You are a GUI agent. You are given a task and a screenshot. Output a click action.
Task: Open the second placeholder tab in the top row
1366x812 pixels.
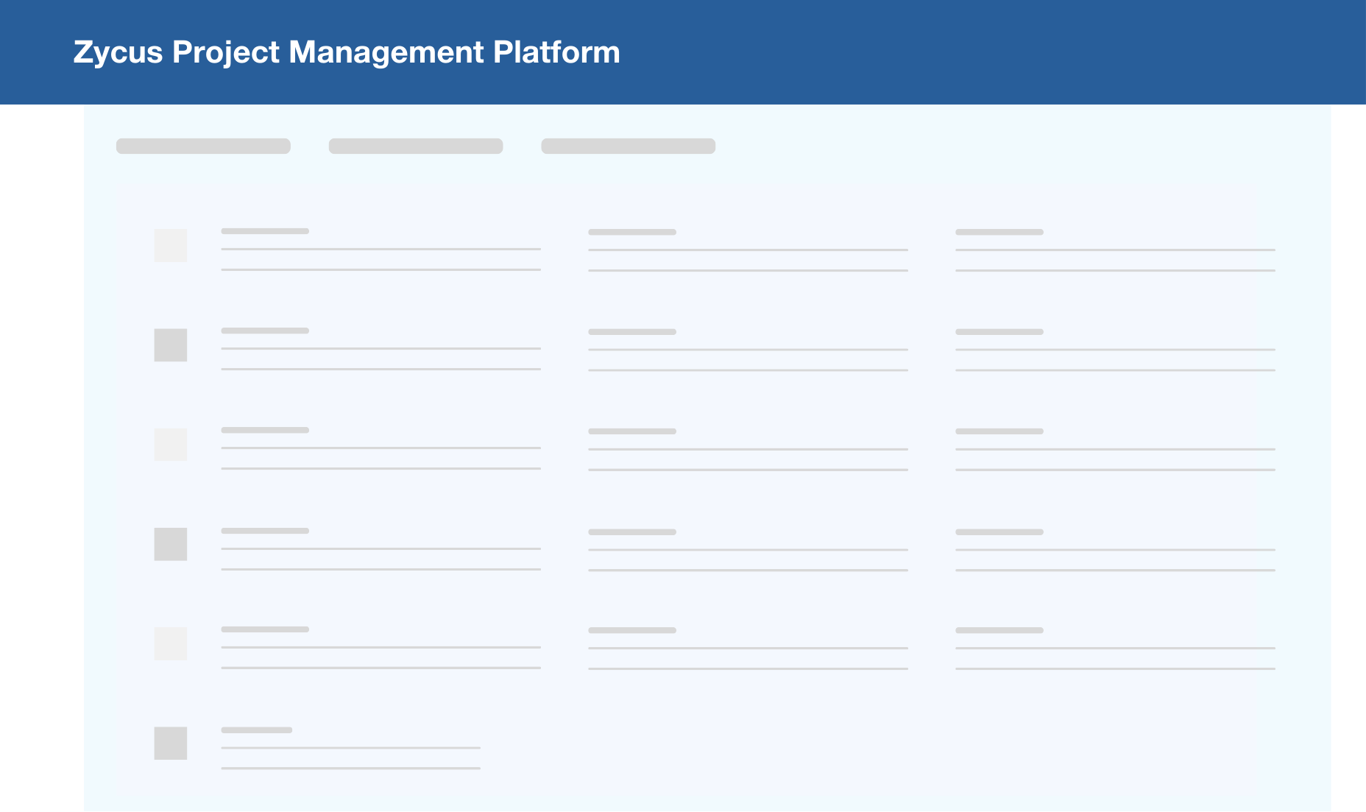[x=416, y=146]
